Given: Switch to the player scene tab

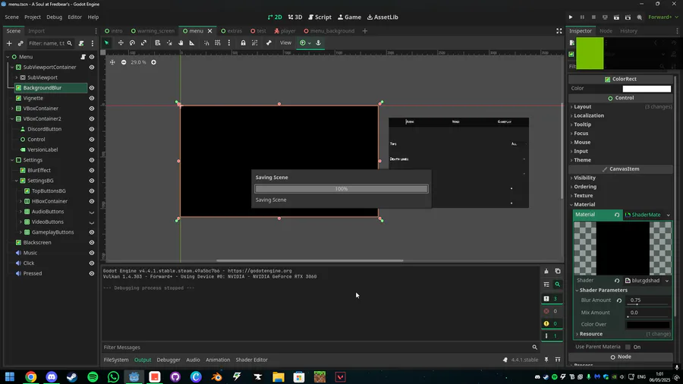Looking at the screenshot, I should 285,31.
